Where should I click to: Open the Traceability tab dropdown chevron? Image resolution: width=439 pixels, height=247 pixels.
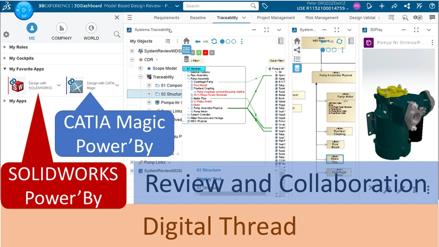point(244,18)
